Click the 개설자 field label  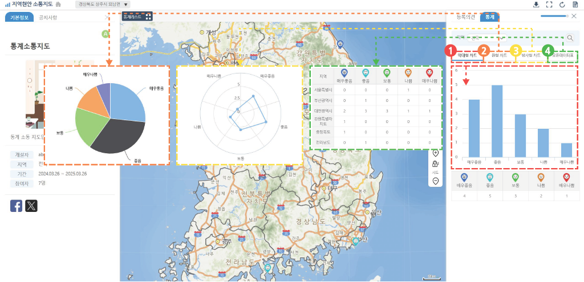click(x=22, y=155)
